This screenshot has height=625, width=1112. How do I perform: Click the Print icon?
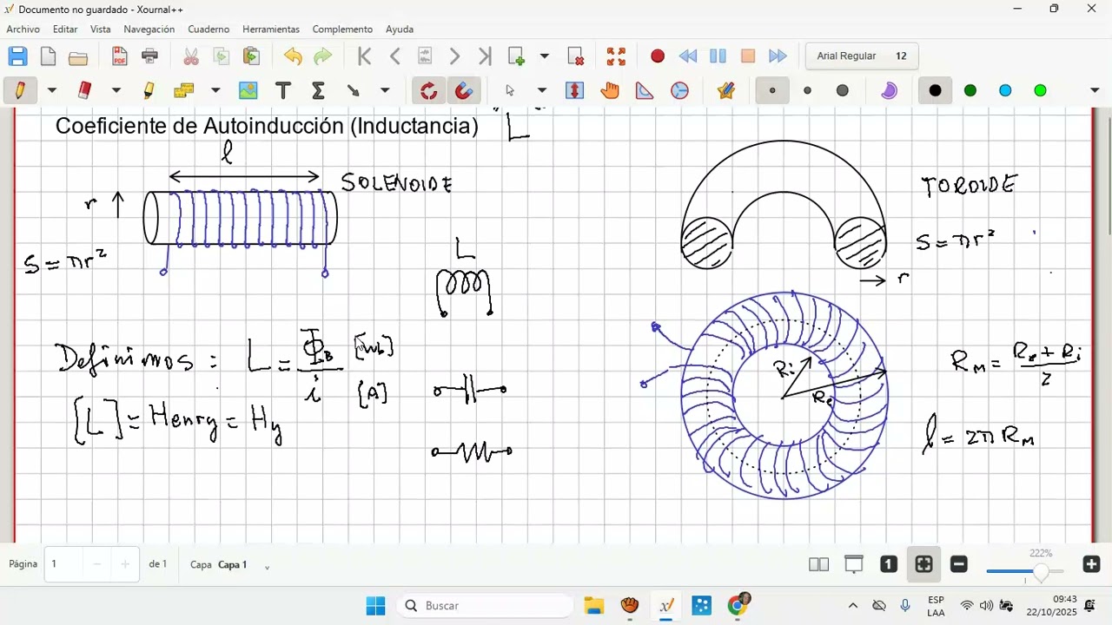point(150,56)
